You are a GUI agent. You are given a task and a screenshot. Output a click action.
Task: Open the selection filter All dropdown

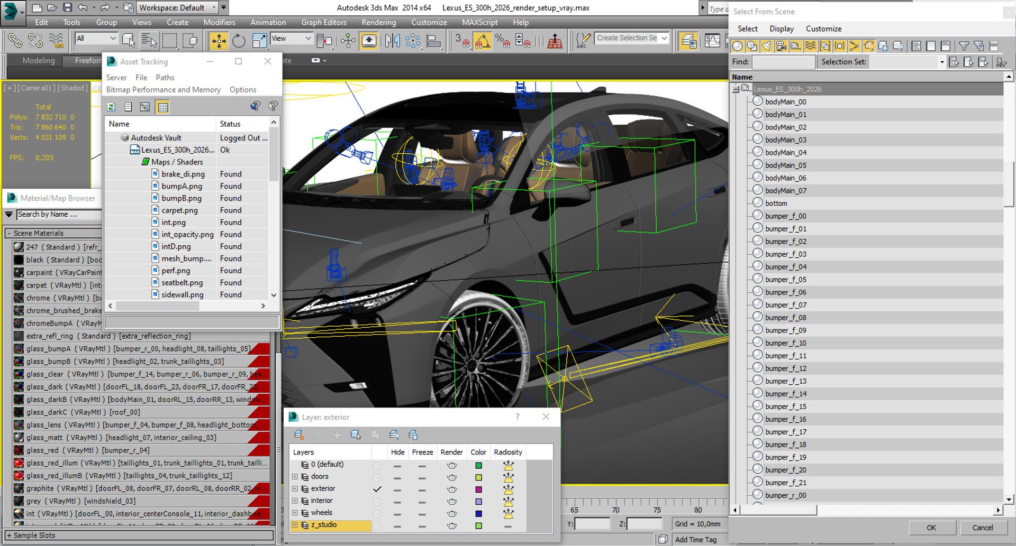tap(96, 38)
